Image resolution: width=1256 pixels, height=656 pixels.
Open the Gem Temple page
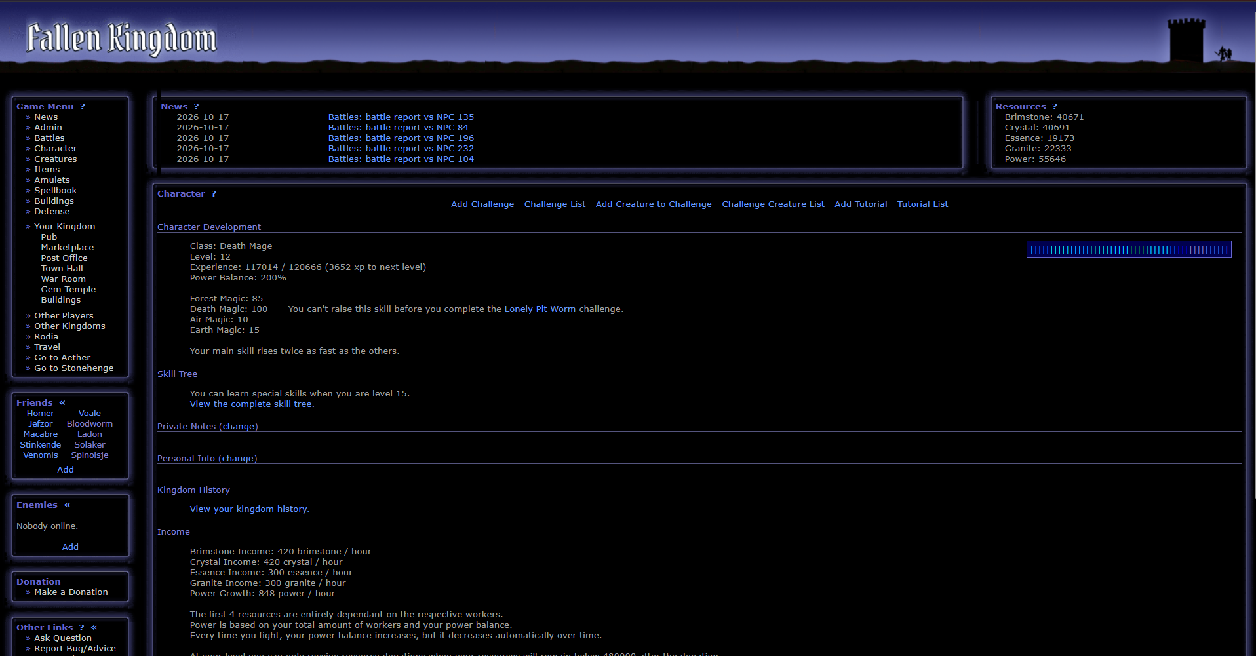(68, 290)
